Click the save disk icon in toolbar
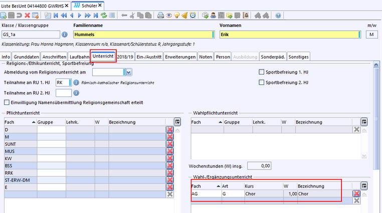 point(11,15)
